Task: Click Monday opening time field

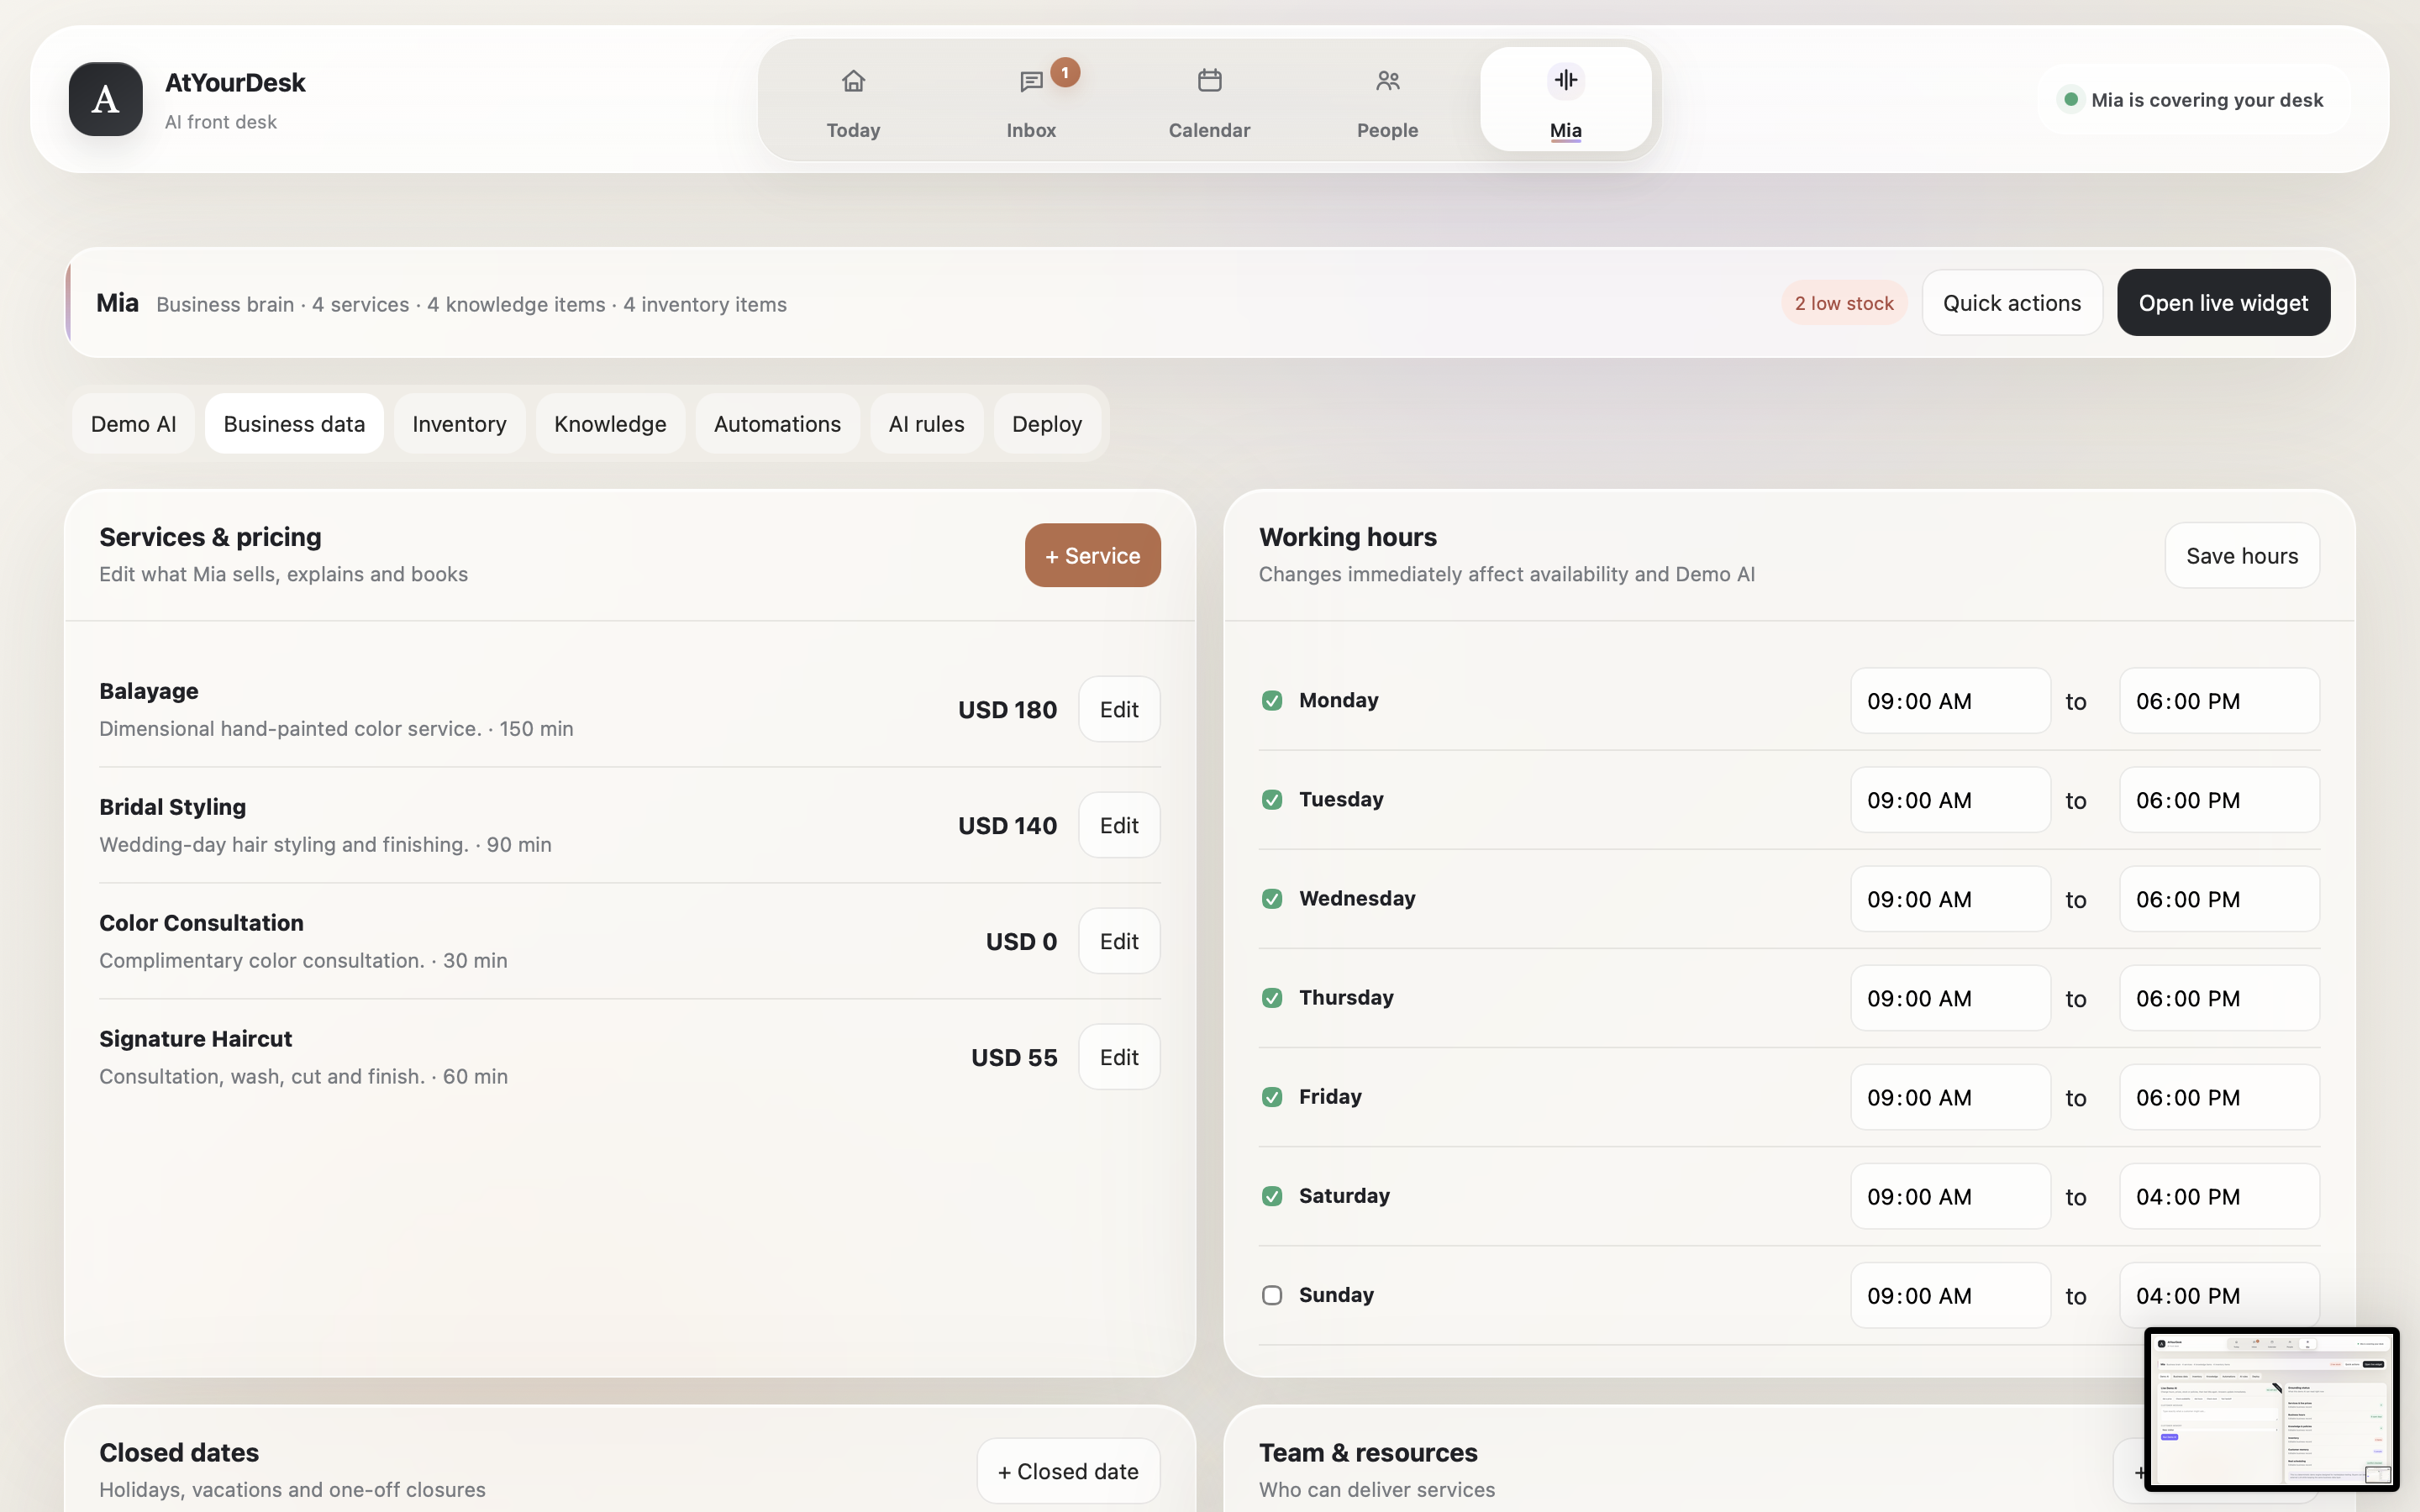Action: [1950, 700]
